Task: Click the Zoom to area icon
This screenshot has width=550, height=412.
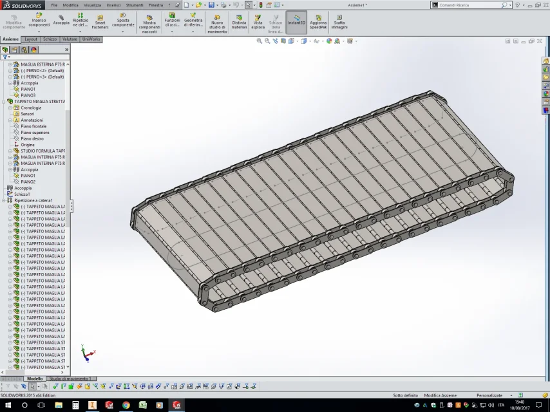Action: coord(267,41)
